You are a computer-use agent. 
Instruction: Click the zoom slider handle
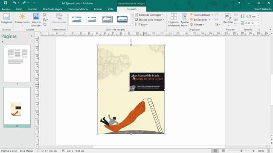[x=241, y=151]
